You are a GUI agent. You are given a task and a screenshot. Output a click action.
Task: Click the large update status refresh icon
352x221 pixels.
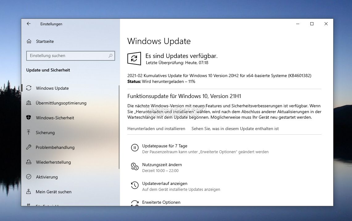(x=134, y=59)
